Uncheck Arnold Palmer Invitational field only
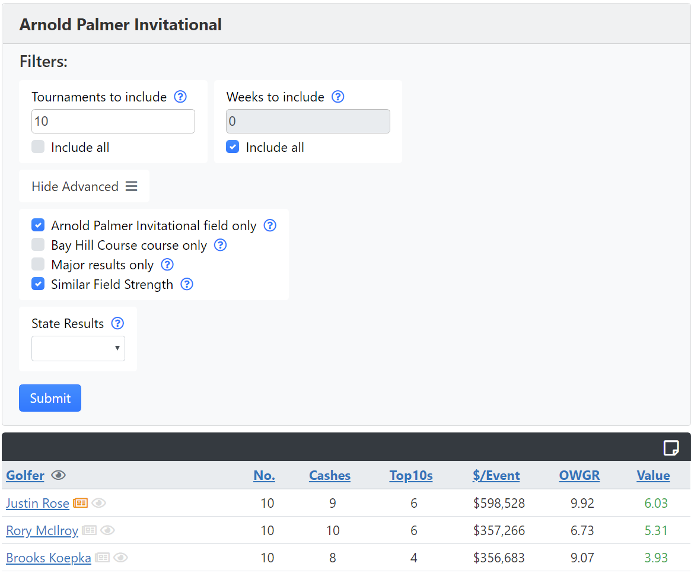Viewport: 691px width, 576px height. click(38, 225)
